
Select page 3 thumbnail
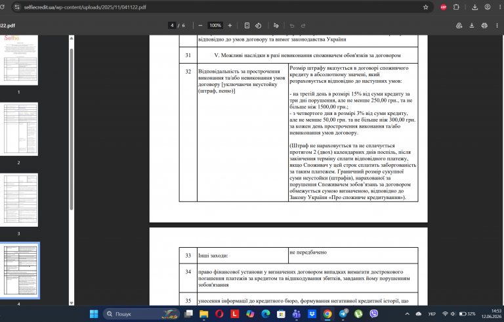(18, 200)
